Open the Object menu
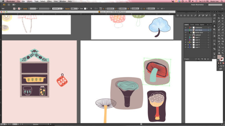Image resolution: width=225 pixels, height=126 pixels. pyautogui.click(x=30, y=1)
